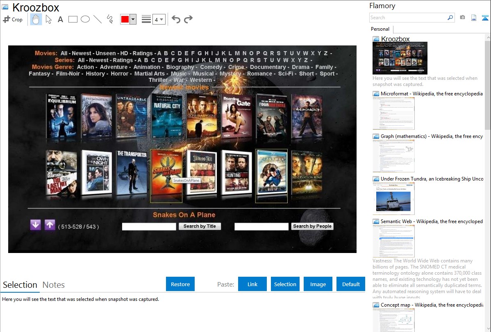Open the Kroozbox snapshot thumbnail in sidebar
This screenshot has width=491, height=332.
[x=400, y=58]
